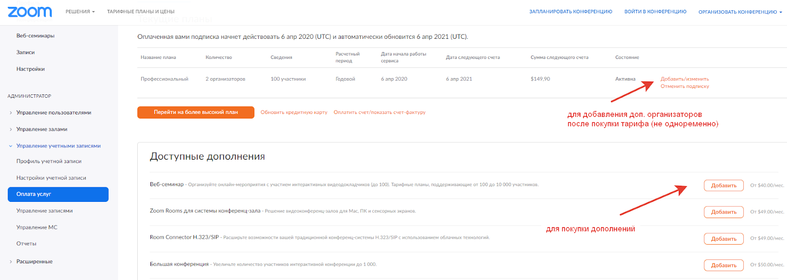Click the АДМИНИСТРАТОР sidebar heading
787x280 pixels.
pyautogui.click(x=30, y=96)
